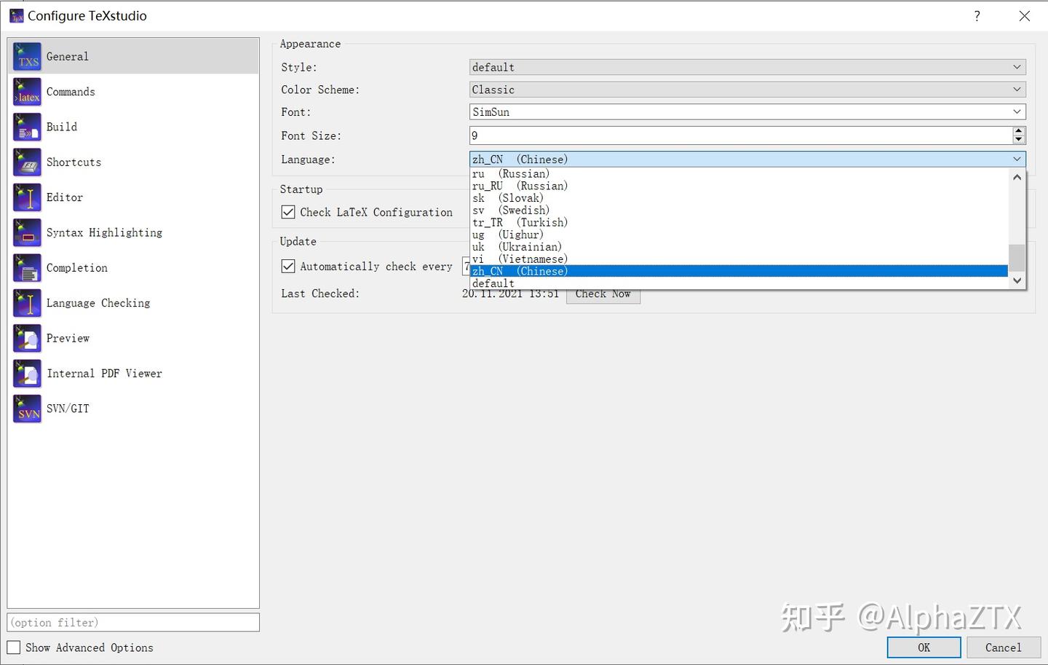This screenshot has height=665, width=1048.
Task: Enable Show Advanced Options checkbox
Action: pos(14,647)
